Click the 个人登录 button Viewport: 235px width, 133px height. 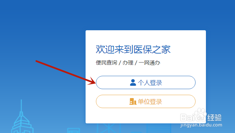pos(146,82)
